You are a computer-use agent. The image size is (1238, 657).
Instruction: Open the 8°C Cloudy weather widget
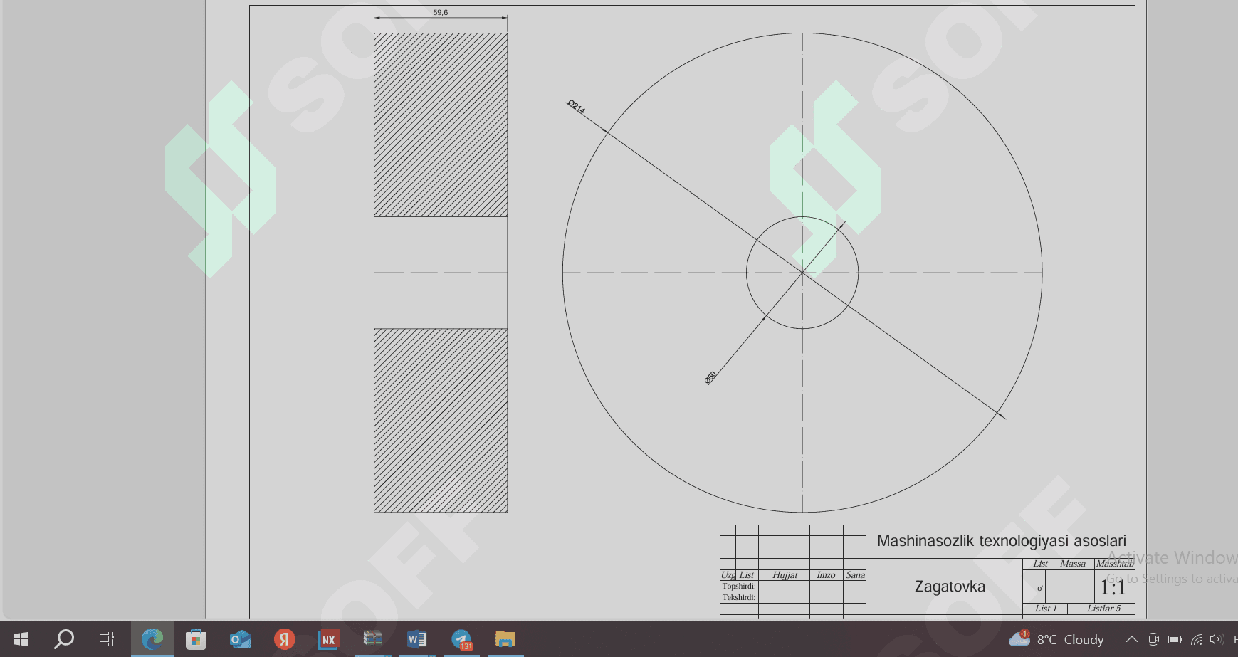pos(1056,639)
